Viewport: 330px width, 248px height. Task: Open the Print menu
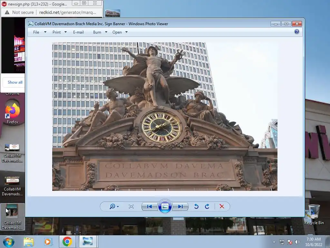point(57,32)
